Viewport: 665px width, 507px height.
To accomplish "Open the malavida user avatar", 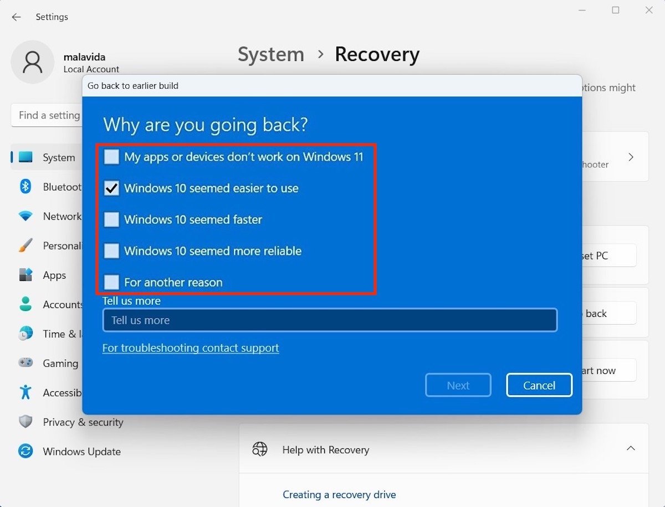I will pyautogui.click(x=33, y=62).
